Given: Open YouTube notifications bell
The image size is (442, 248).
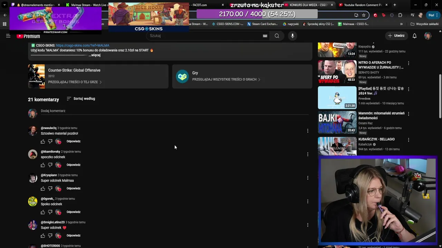Looking at the screenshot, I should click(414, 36).
